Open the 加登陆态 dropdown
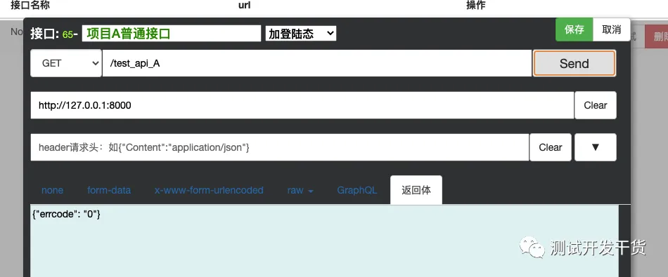The image size is (668, 277). pos(301,34)
